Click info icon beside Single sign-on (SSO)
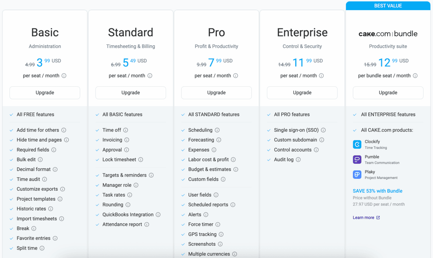 [323, 130]
